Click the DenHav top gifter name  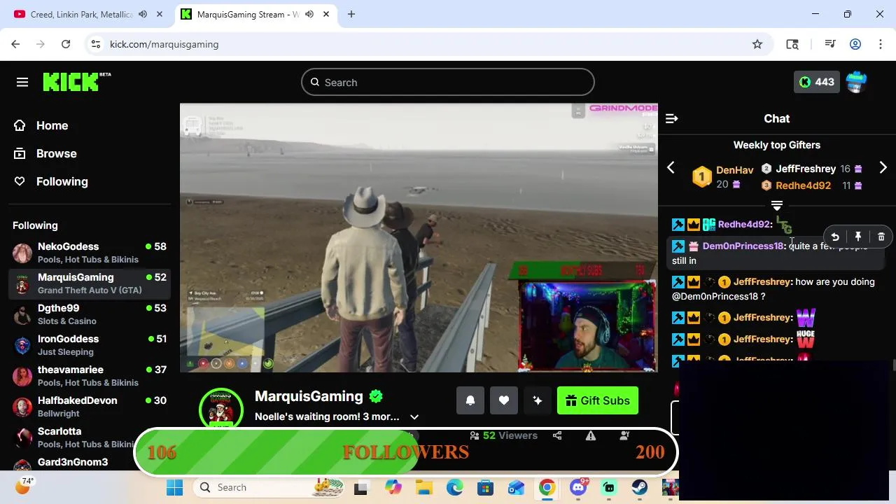coord(734,170)
